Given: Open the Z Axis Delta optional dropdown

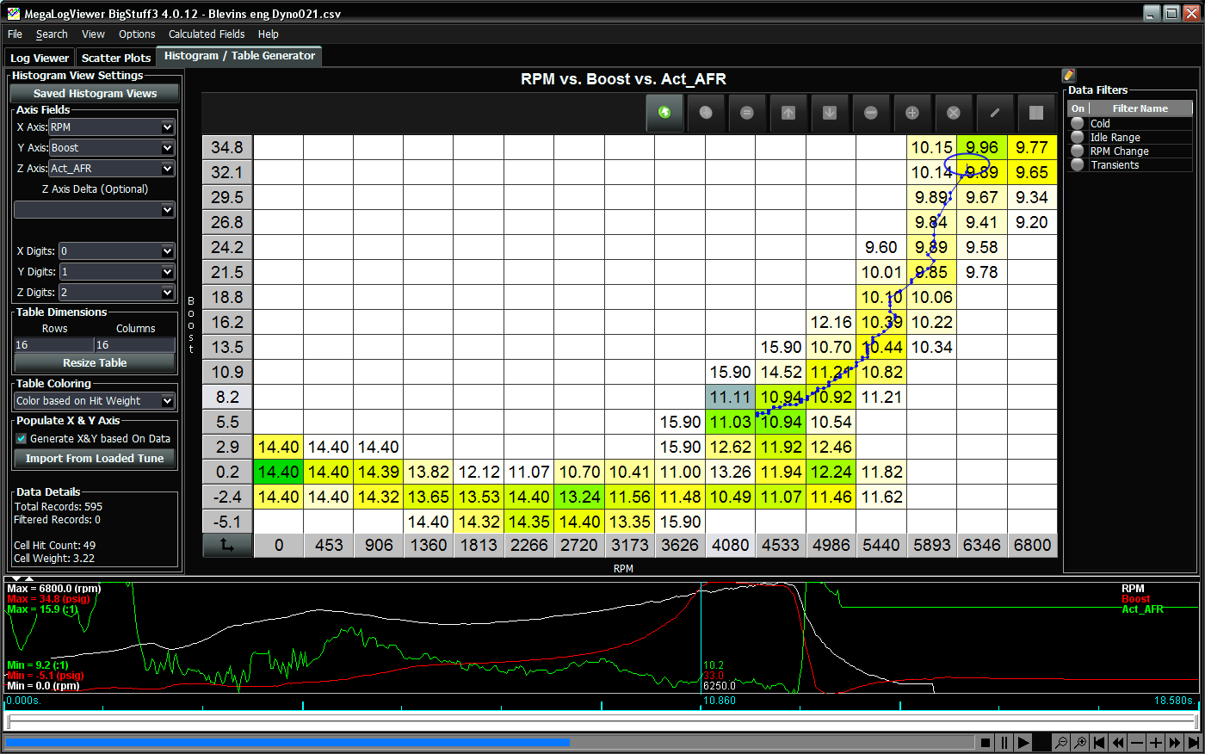Looking at the screenshot, I should click(x=95, y=210).
